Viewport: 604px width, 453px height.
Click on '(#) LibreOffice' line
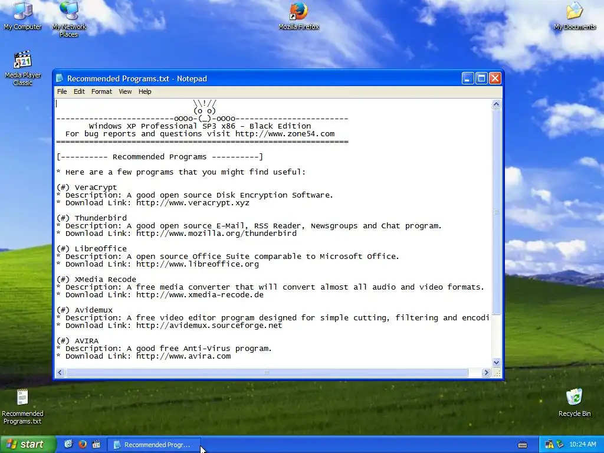pyautogui.click(x=91, y=249)
